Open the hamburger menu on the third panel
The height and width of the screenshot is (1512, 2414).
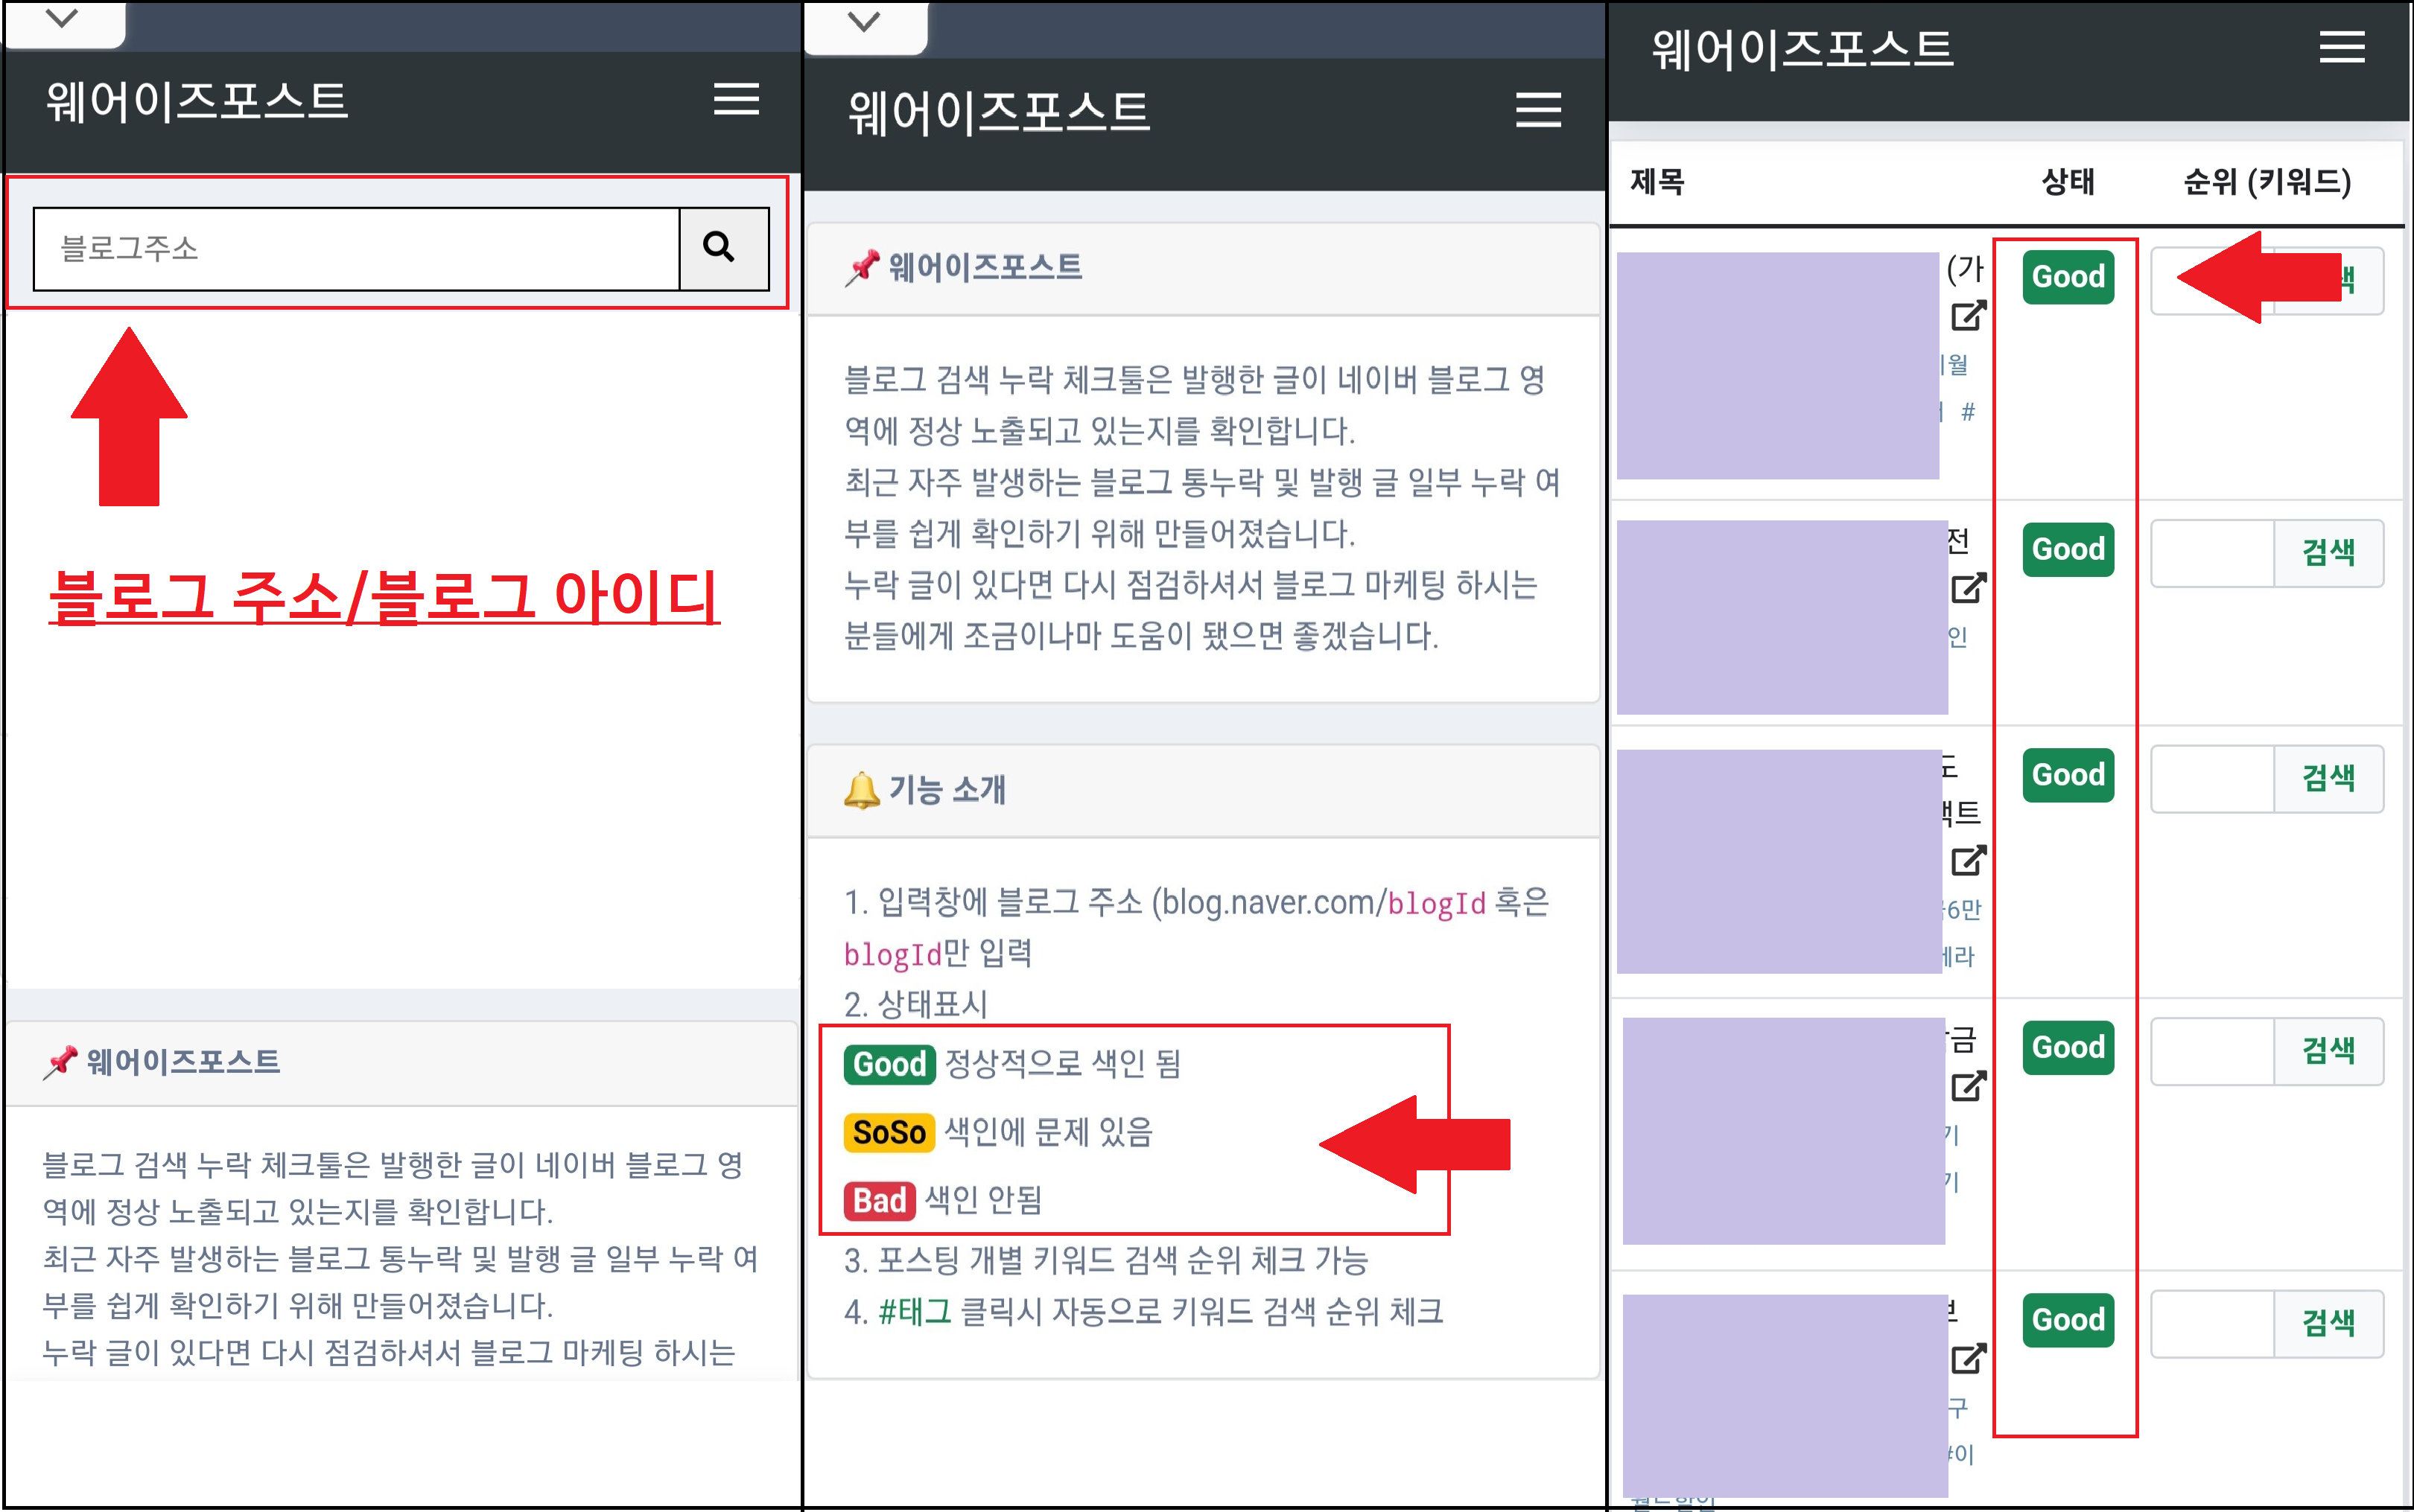point(2343,47)
